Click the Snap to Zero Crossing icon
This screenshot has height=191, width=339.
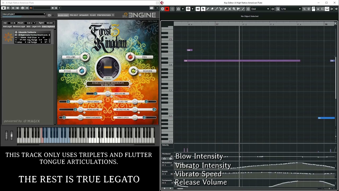pos(273,9)
